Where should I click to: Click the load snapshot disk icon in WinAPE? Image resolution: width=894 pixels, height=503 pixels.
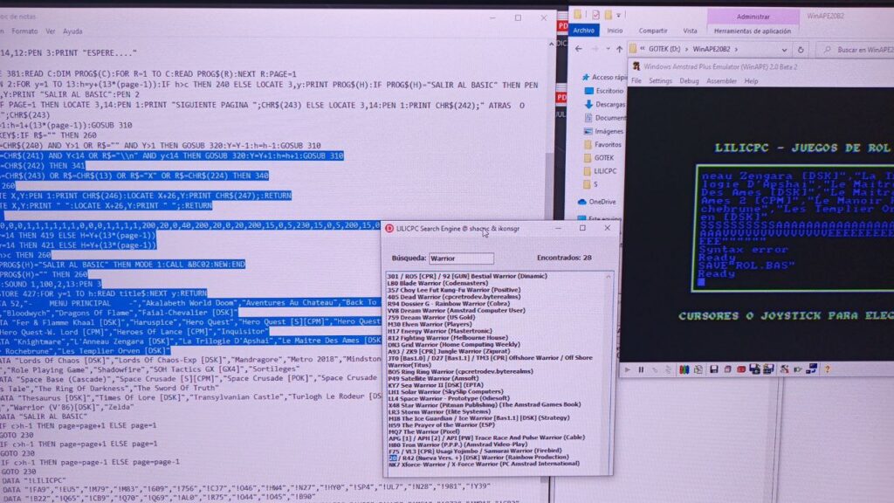tap(755, 369)
